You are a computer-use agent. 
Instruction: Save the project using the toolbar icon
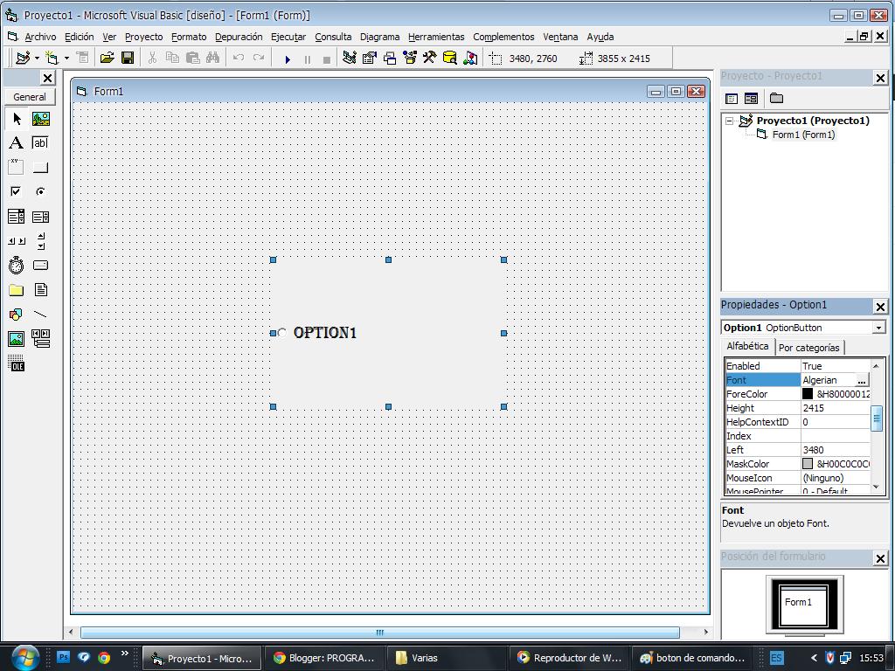[129, 58]
